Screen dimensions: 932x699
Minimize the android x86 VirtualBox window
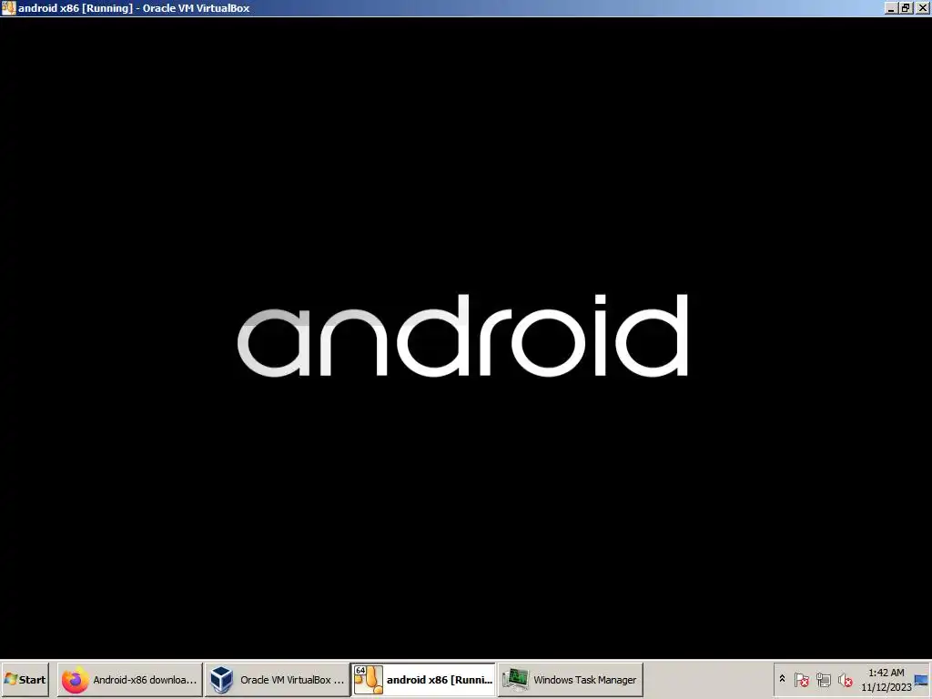point(890,8)
